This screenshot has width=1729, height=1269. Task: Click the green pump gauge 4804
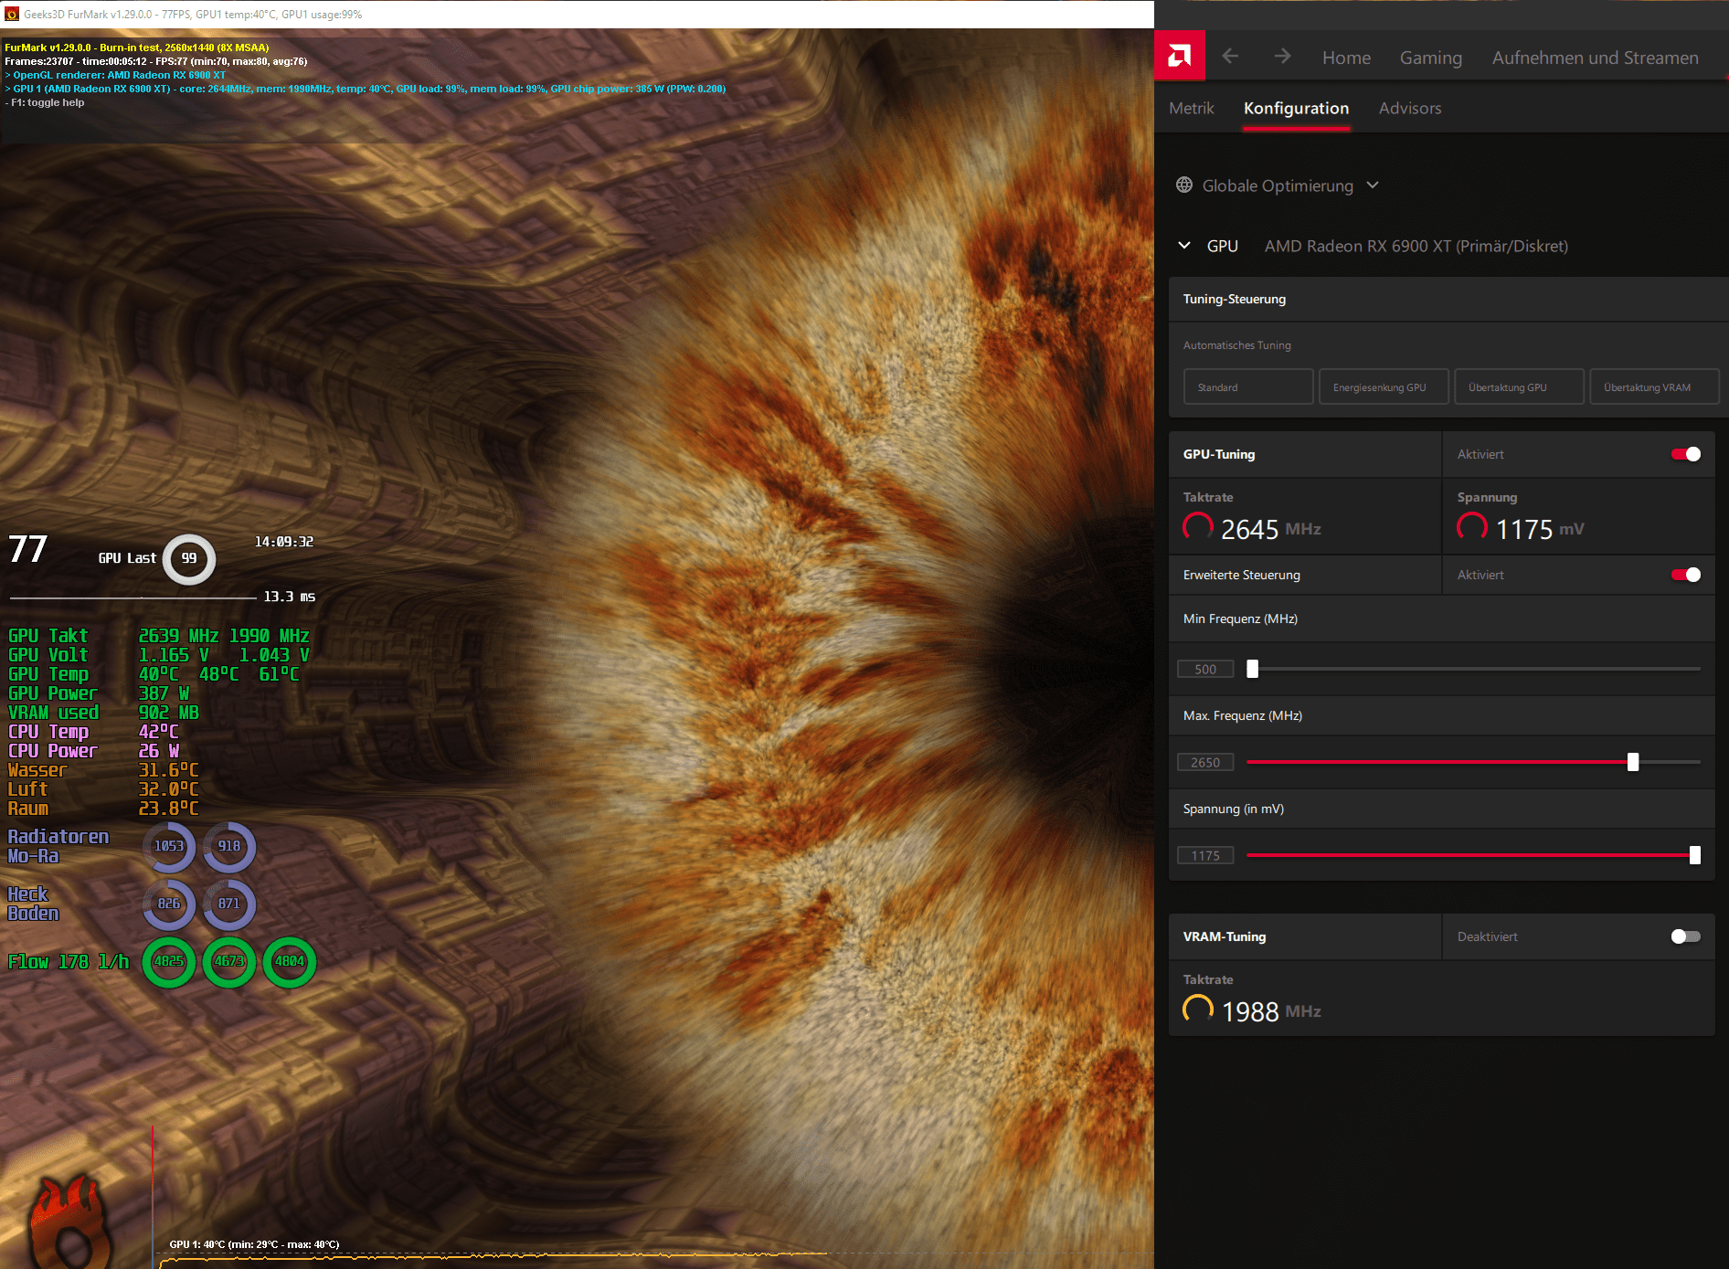[290, 961]
